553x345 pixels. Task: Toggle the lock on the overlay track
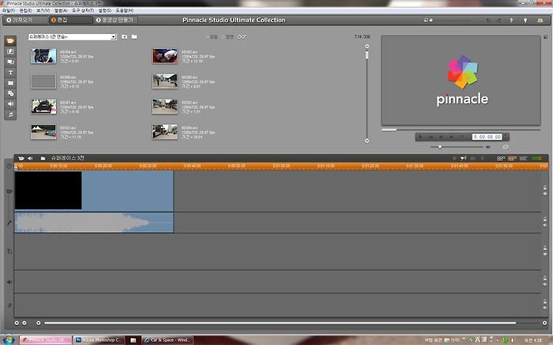coord(545,248)
